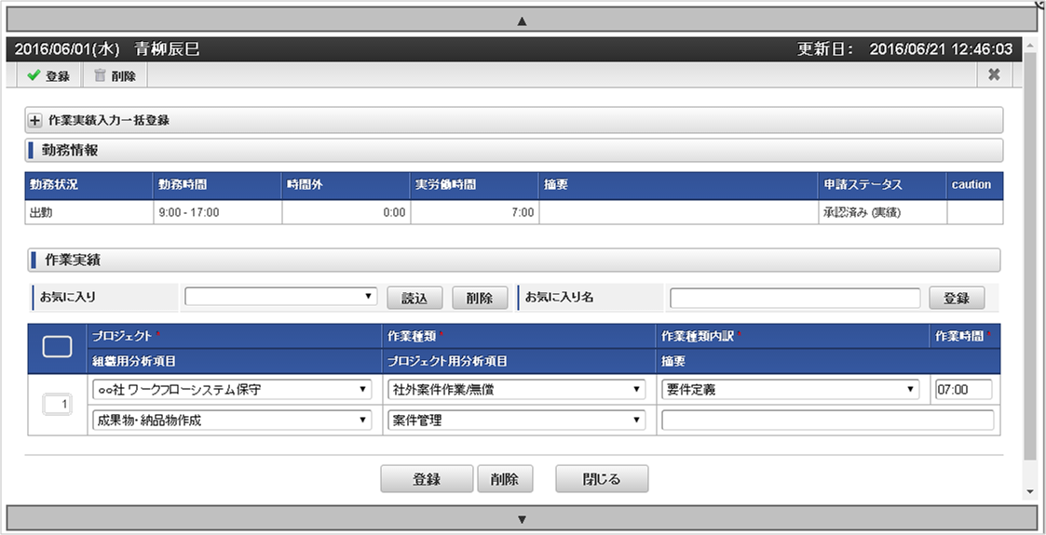1046x535 pixels.
Task: Click the 勤務情報 section header
Action: click(513, 151)
